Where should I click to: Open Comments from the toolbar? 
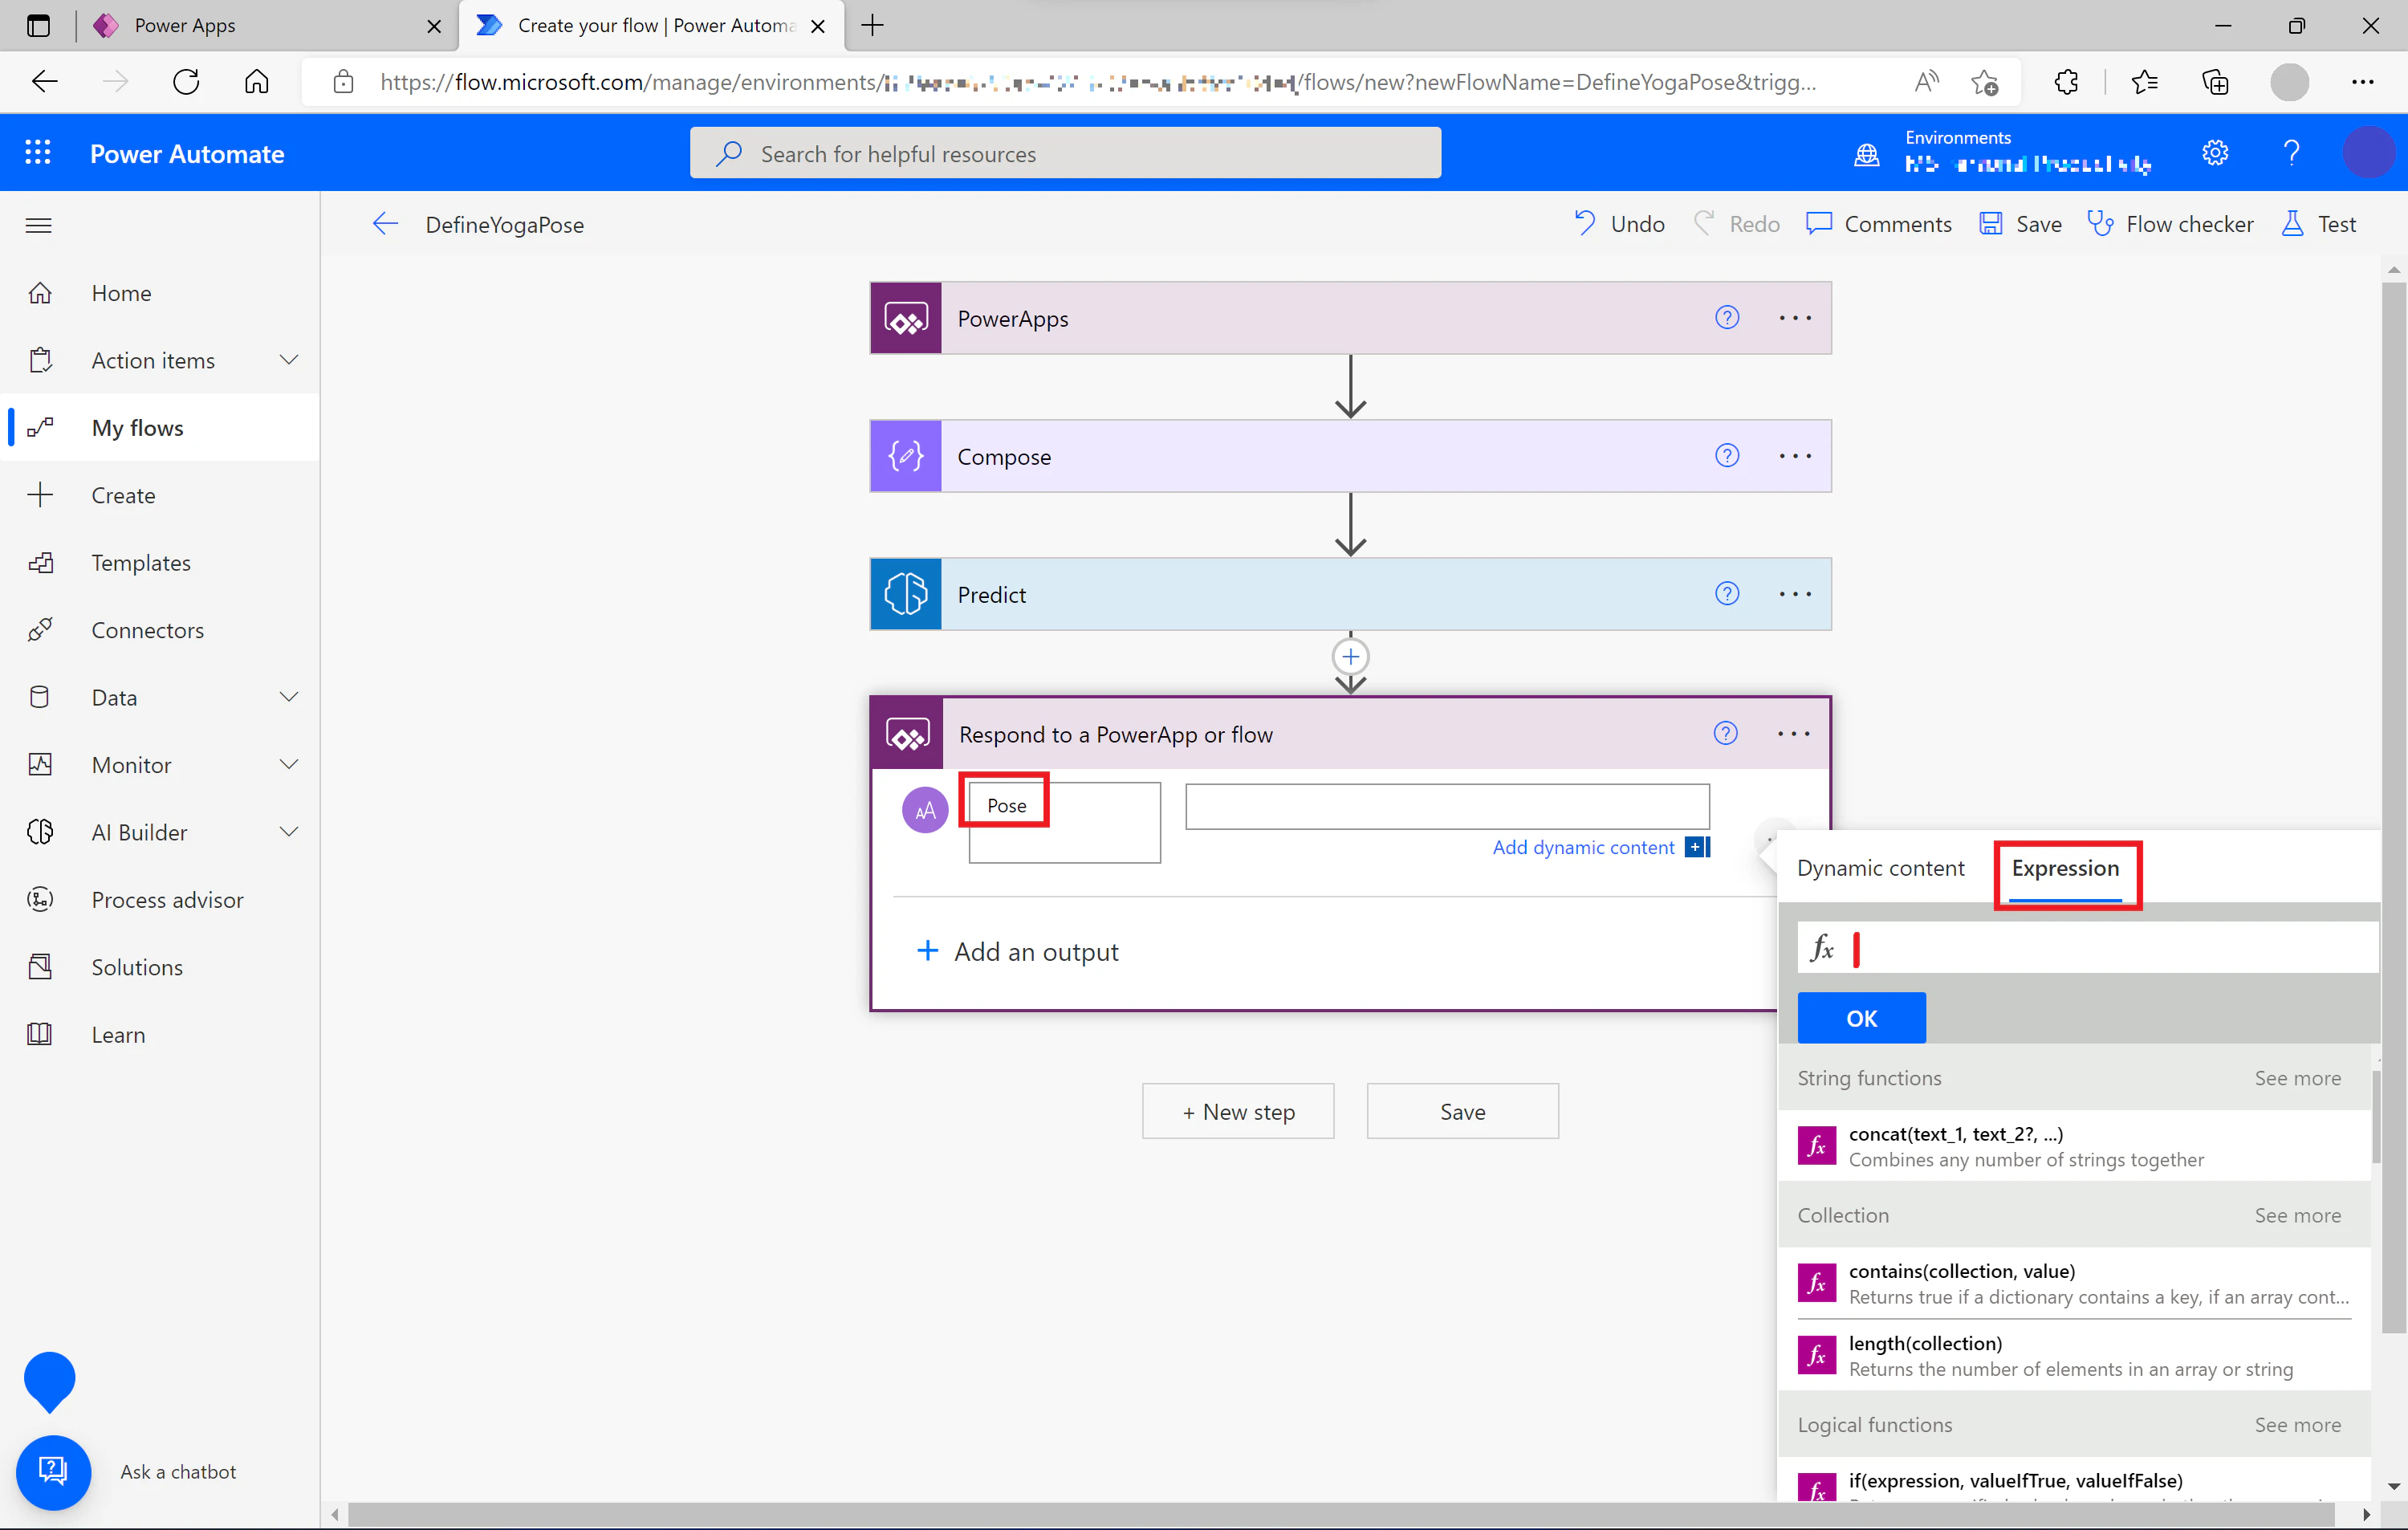(1879, 224)
